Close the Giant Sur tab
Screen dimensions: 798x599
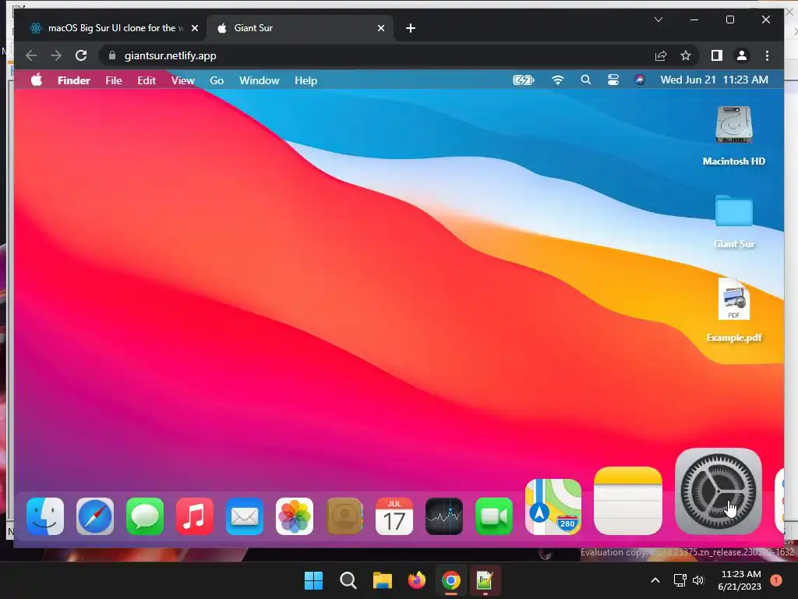click(x=380, y=28)
